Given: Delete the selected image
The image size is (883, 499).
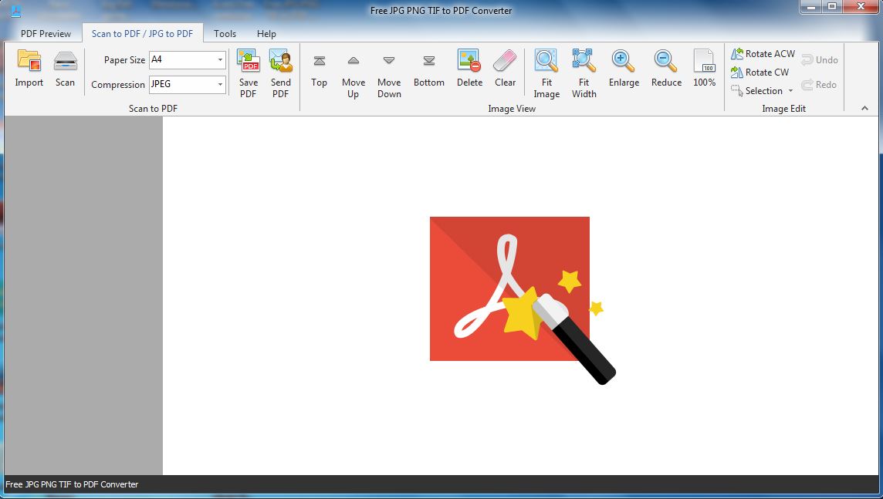Looking at the screenshot, I should click(x=469, y=69).
